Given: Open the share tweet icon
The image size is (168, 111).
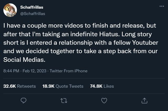Looking at the screenshot, I should 144,100.
